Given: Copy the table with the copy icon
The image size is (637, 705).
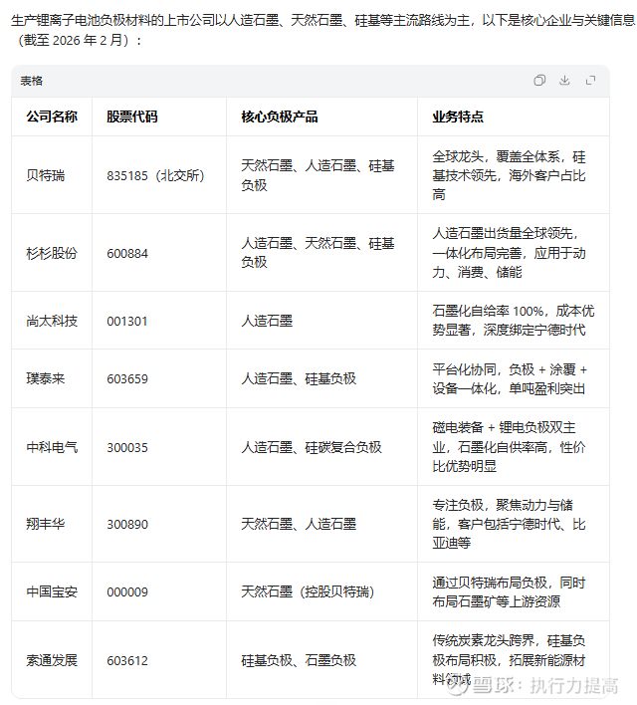Looking at the screenshot, I should [539, 81].
